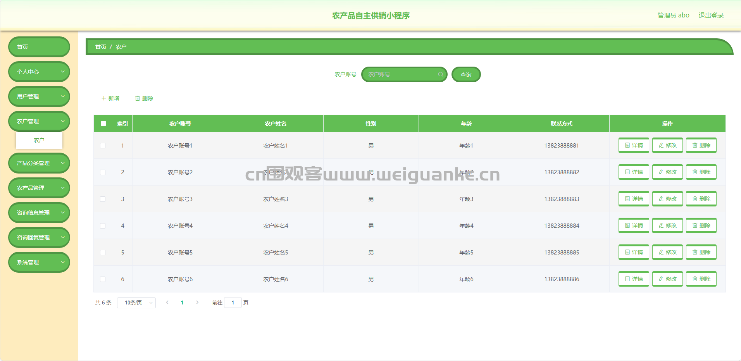Check the checkbox for row 农户账号1
Image resolution: width=741 pixels, height=361 pixels.
(x=103, y=146)
